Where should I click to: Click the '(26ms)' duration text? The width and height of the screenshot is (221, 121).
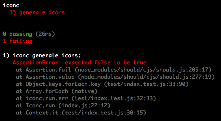(45, 34)
